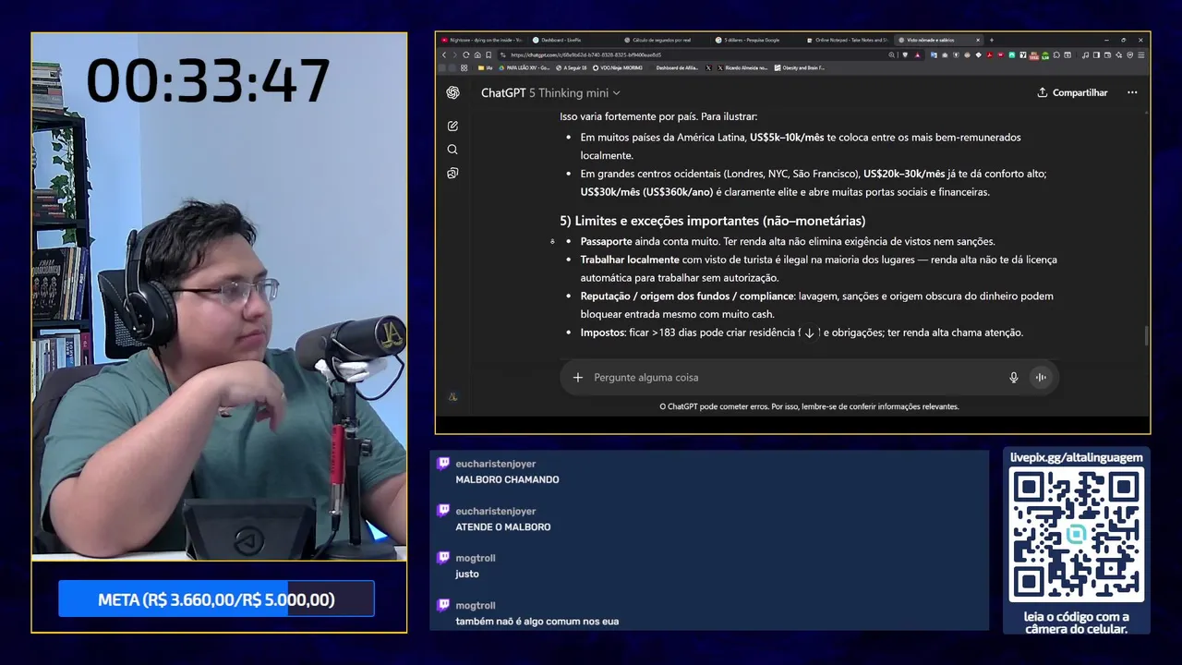
Task: Click the mogtroll name above 'justo'
Action: tap(476, 558)
